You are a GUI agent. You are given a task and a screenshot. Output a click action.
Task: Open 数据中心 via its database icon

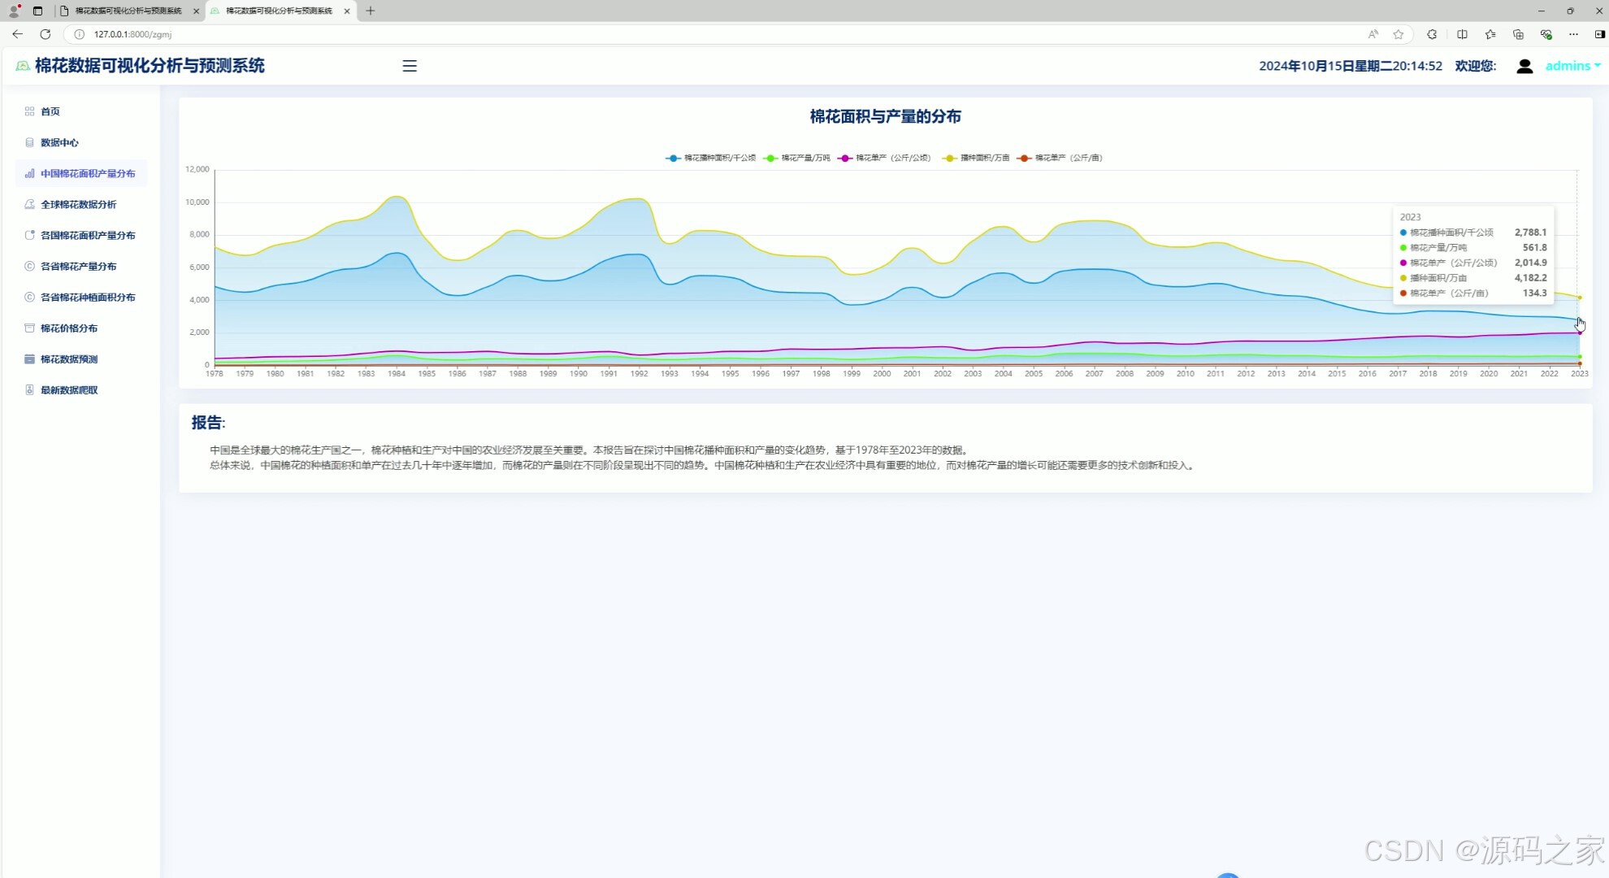(29, 142)
